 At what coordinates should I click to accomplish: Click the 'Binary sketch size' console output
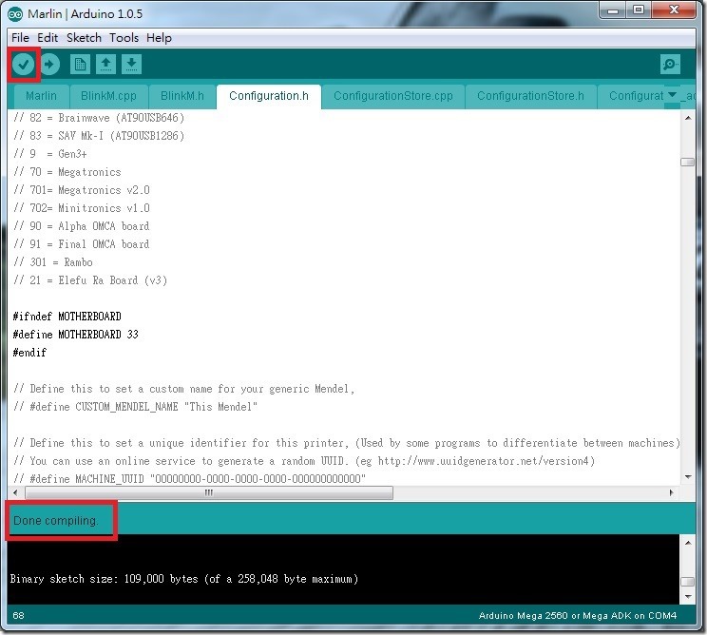click(184, 579)
